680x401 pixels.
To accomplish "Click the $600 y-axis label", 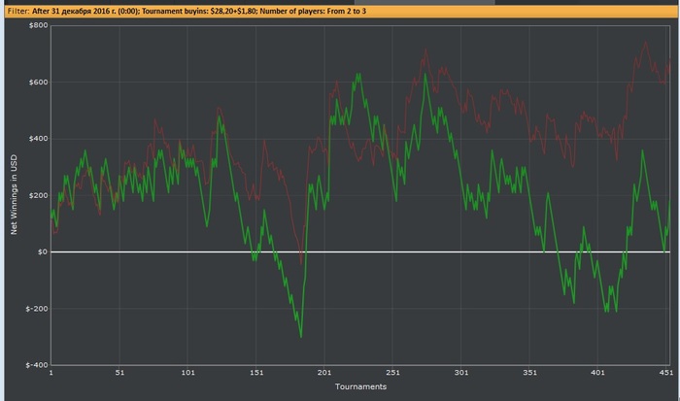I will pyautogui.click(x=38, y=83).
